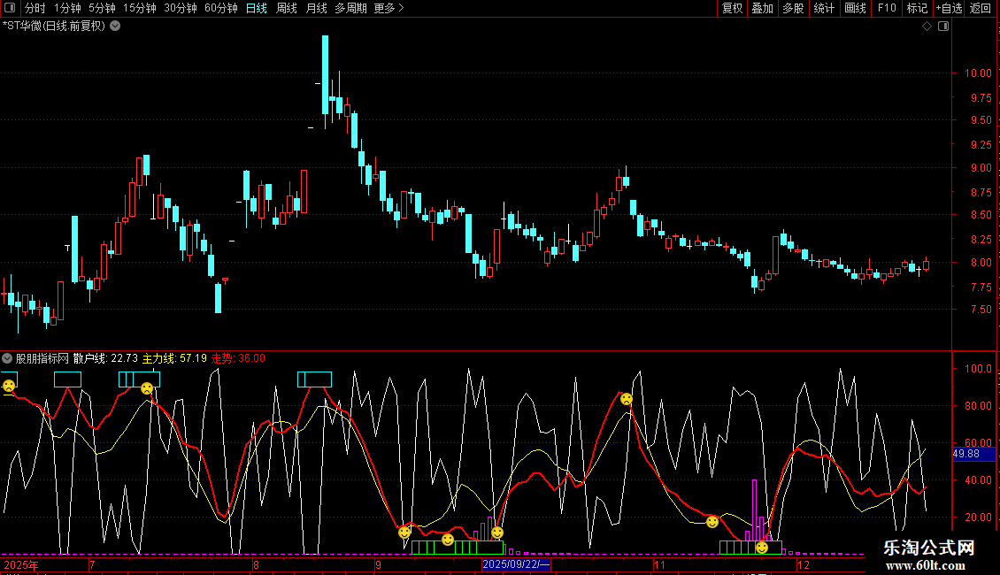Click the 40.00 indicator axis label
Image resolution: width=1000 pixels, height=575 pixels.
point(978,480)
